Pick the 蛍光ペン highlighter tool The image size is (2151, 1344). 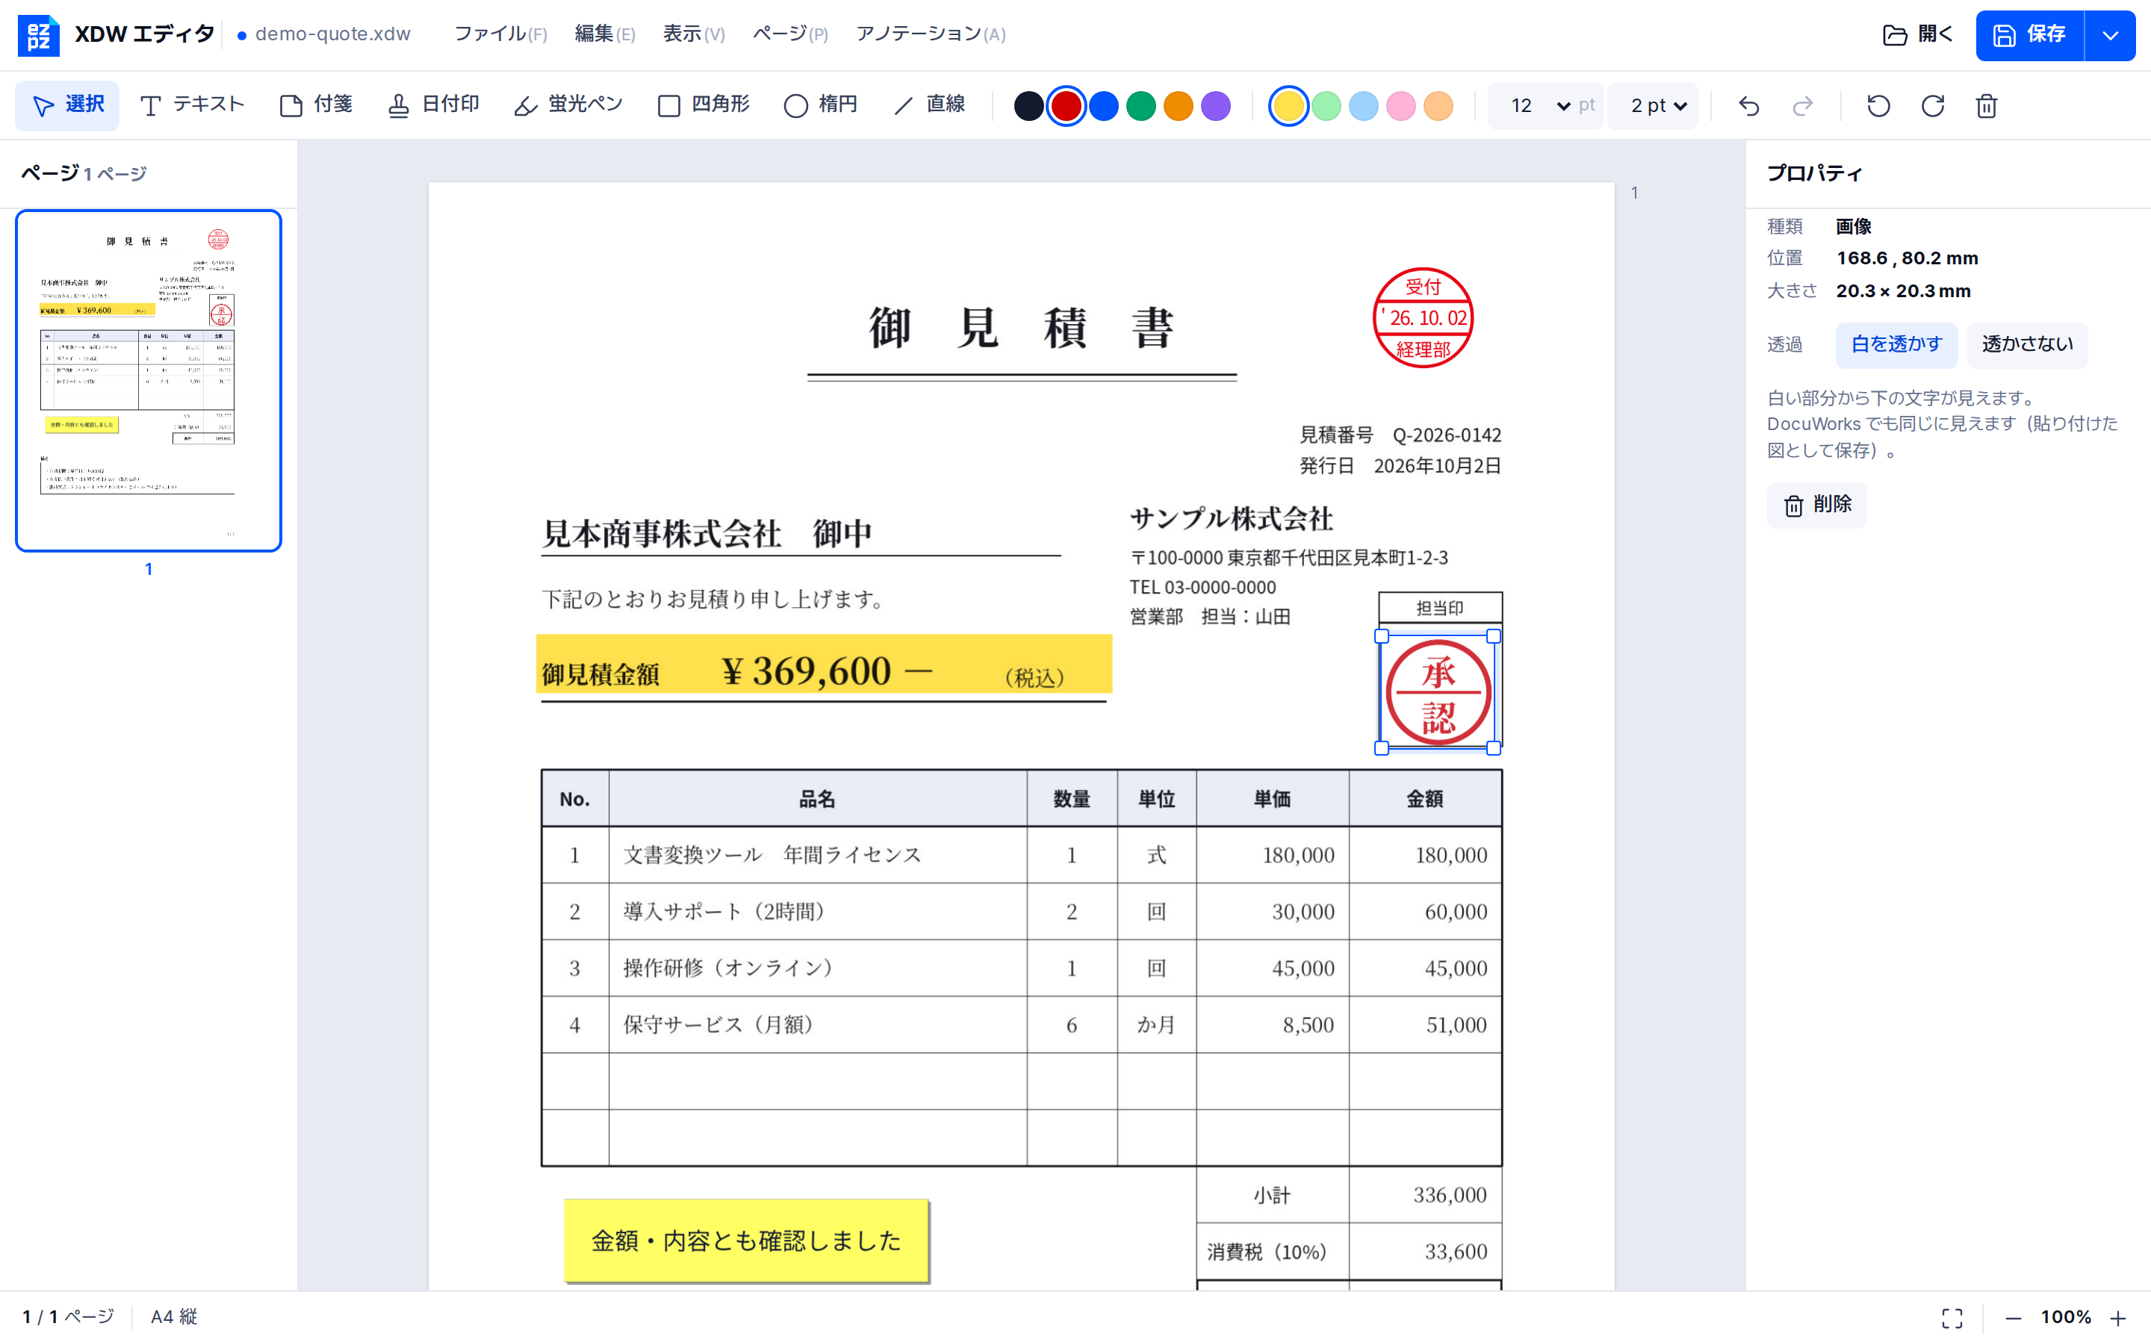569,106
